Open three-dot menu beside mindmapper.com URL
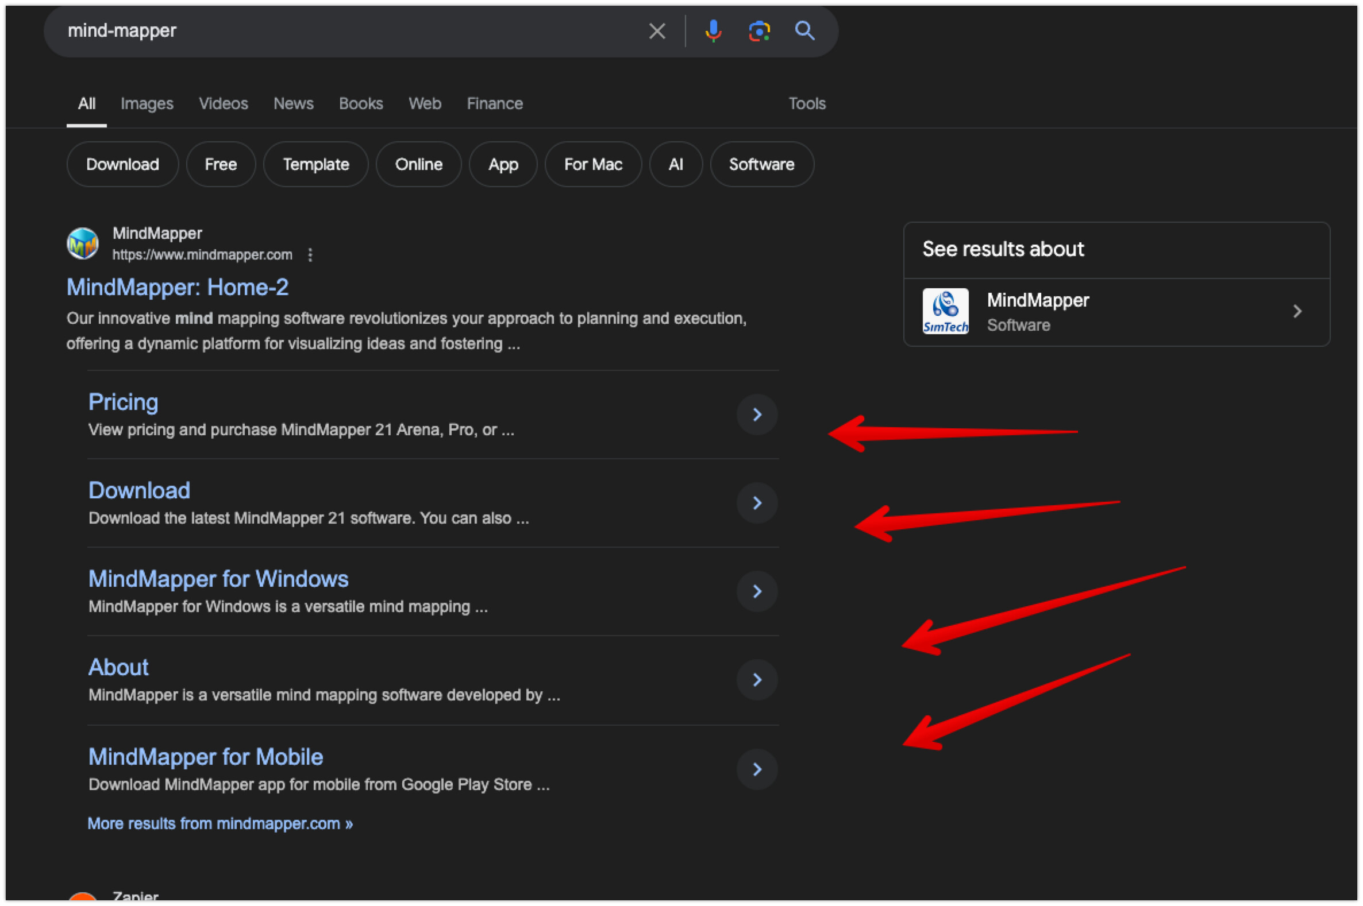Viewport: 1363px width, 906px height. tap(310, 255)
